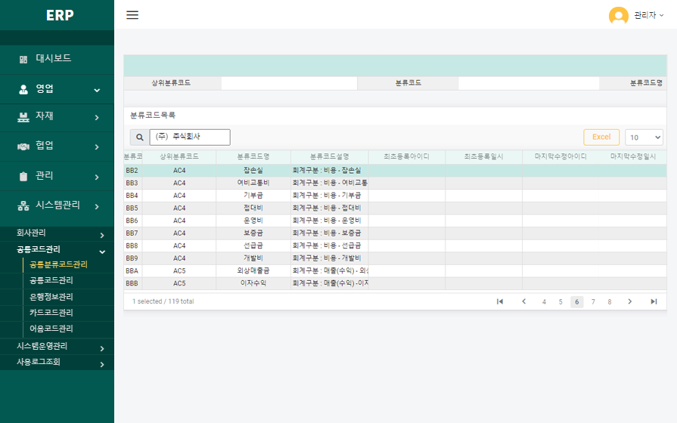
Task: Sort by 최초등록일시 column header
Action: (x=483, y=156)
